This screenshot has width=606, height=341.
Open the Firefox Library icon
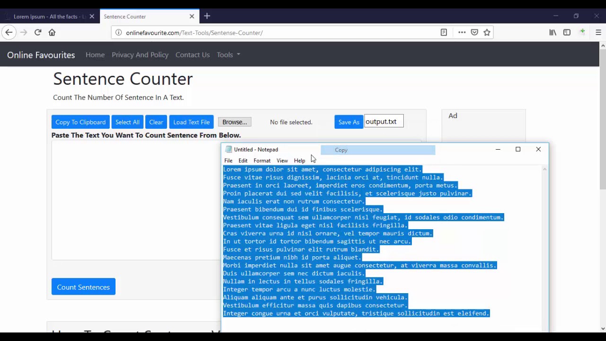coord(552,32)
